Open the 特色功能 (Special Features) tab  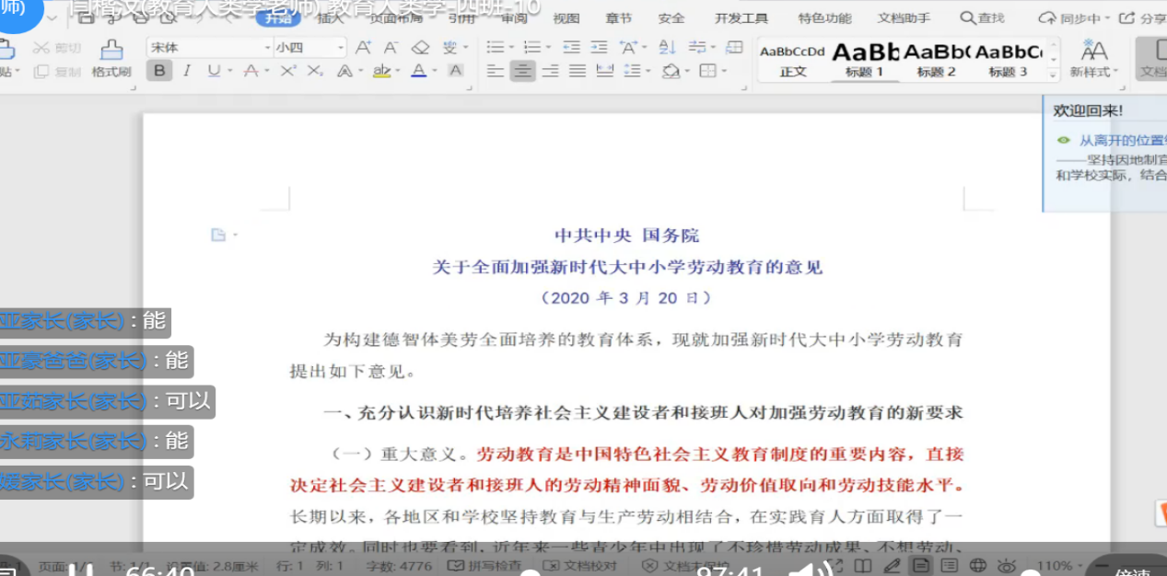point(825,18)
